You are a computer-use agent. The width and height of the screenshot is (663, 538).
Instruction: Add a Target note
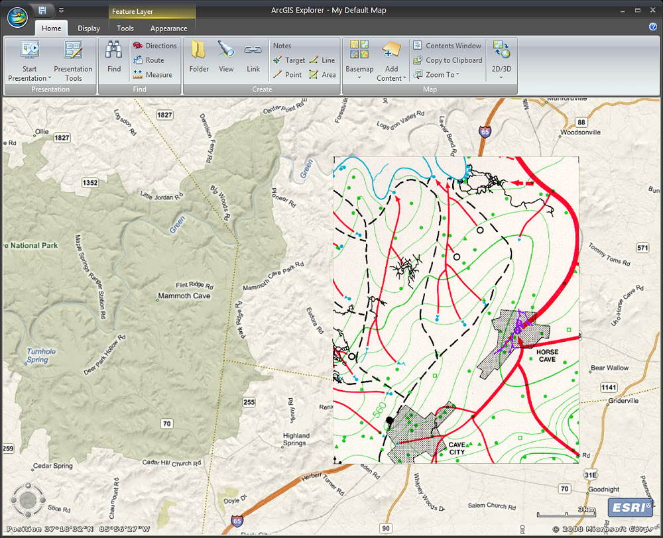(x=289, y=60)
